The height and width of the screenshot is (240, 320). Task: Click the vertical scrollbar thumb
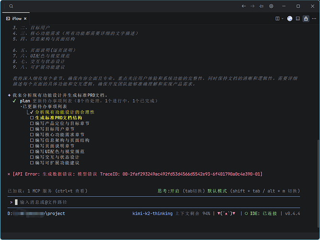pos(319,186)
